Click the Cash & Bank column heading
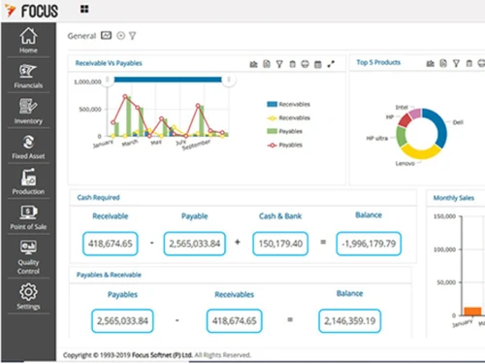485x364 pixels. click(280, 216)
